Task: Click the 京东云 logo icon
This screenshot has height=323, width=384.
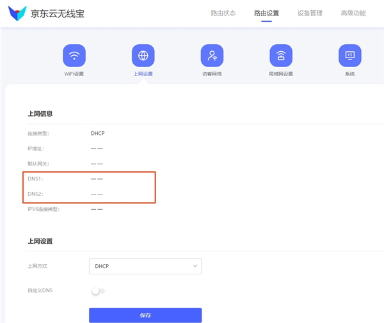Action: click(16, 13)
